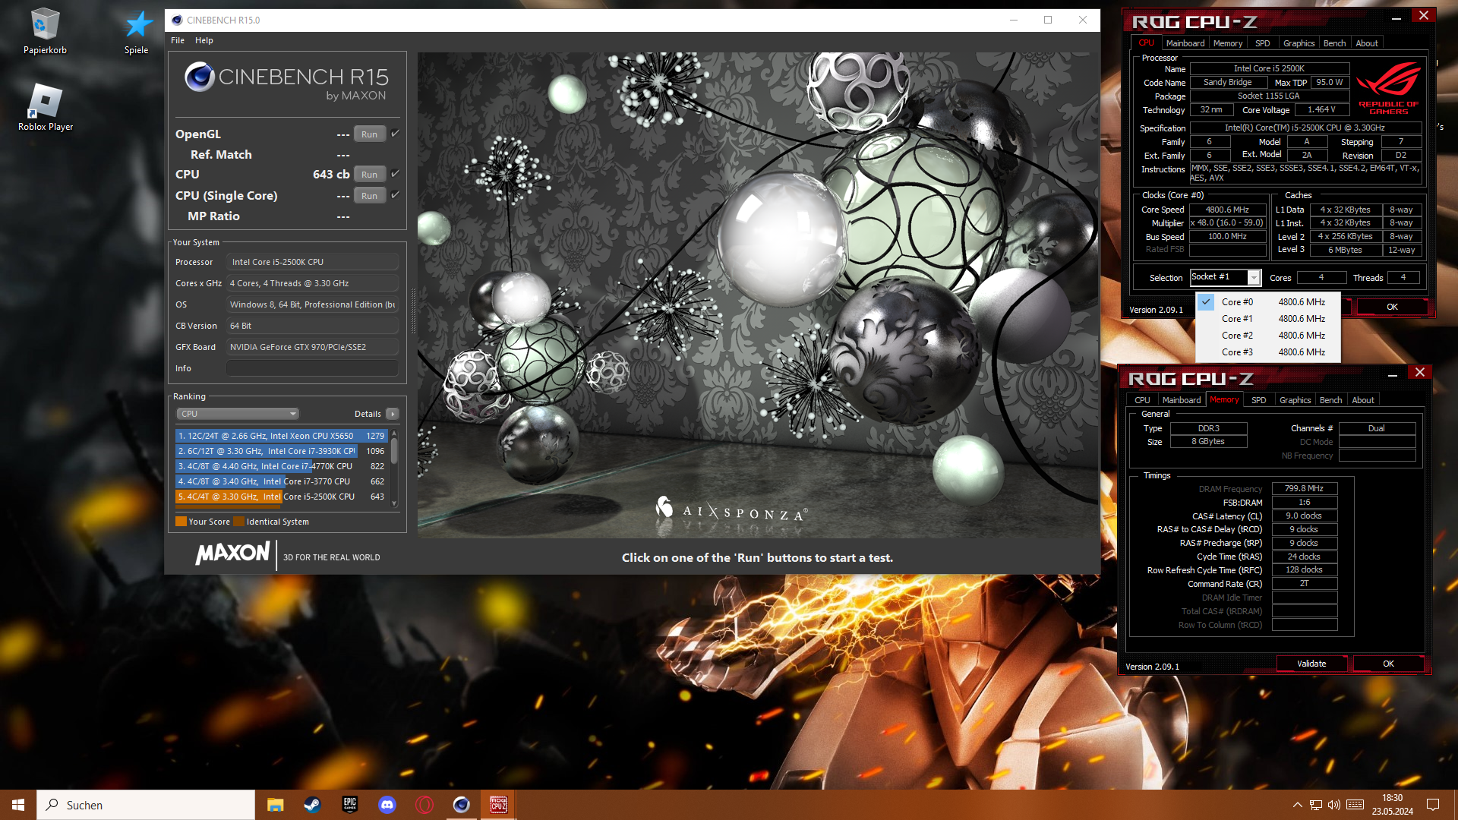This screenshot has height=820, width=1458.
Task: Switch to SPD tab in upper CPU-Z
Action: point(1263,43)
